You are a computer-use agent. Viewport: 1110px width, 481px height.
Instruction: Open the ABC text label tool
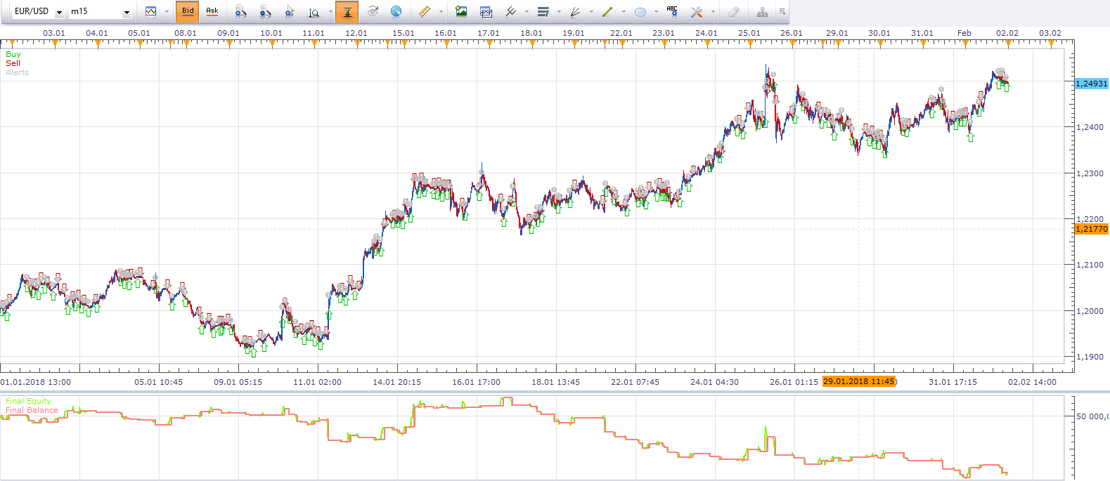[x=672, y=11]
